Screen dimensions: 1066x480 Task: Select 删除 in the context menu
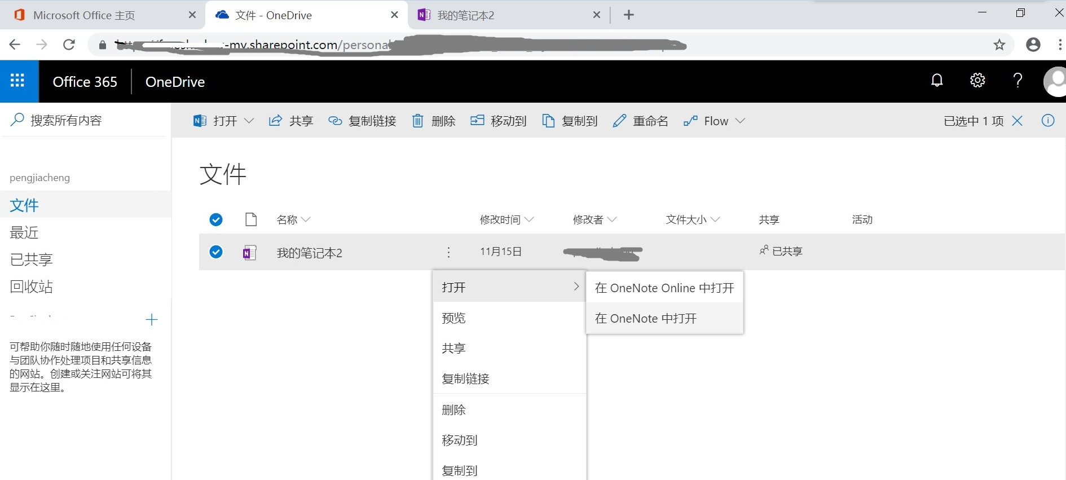pyautogui.click(x=509, y=409)
